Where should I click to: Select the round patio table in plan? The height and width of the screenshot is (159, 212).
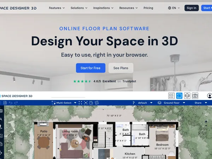pos(43,142)
